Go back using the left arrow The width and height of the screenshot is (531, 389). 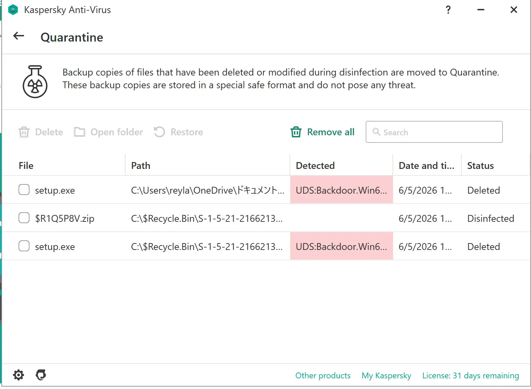(19, 36)
